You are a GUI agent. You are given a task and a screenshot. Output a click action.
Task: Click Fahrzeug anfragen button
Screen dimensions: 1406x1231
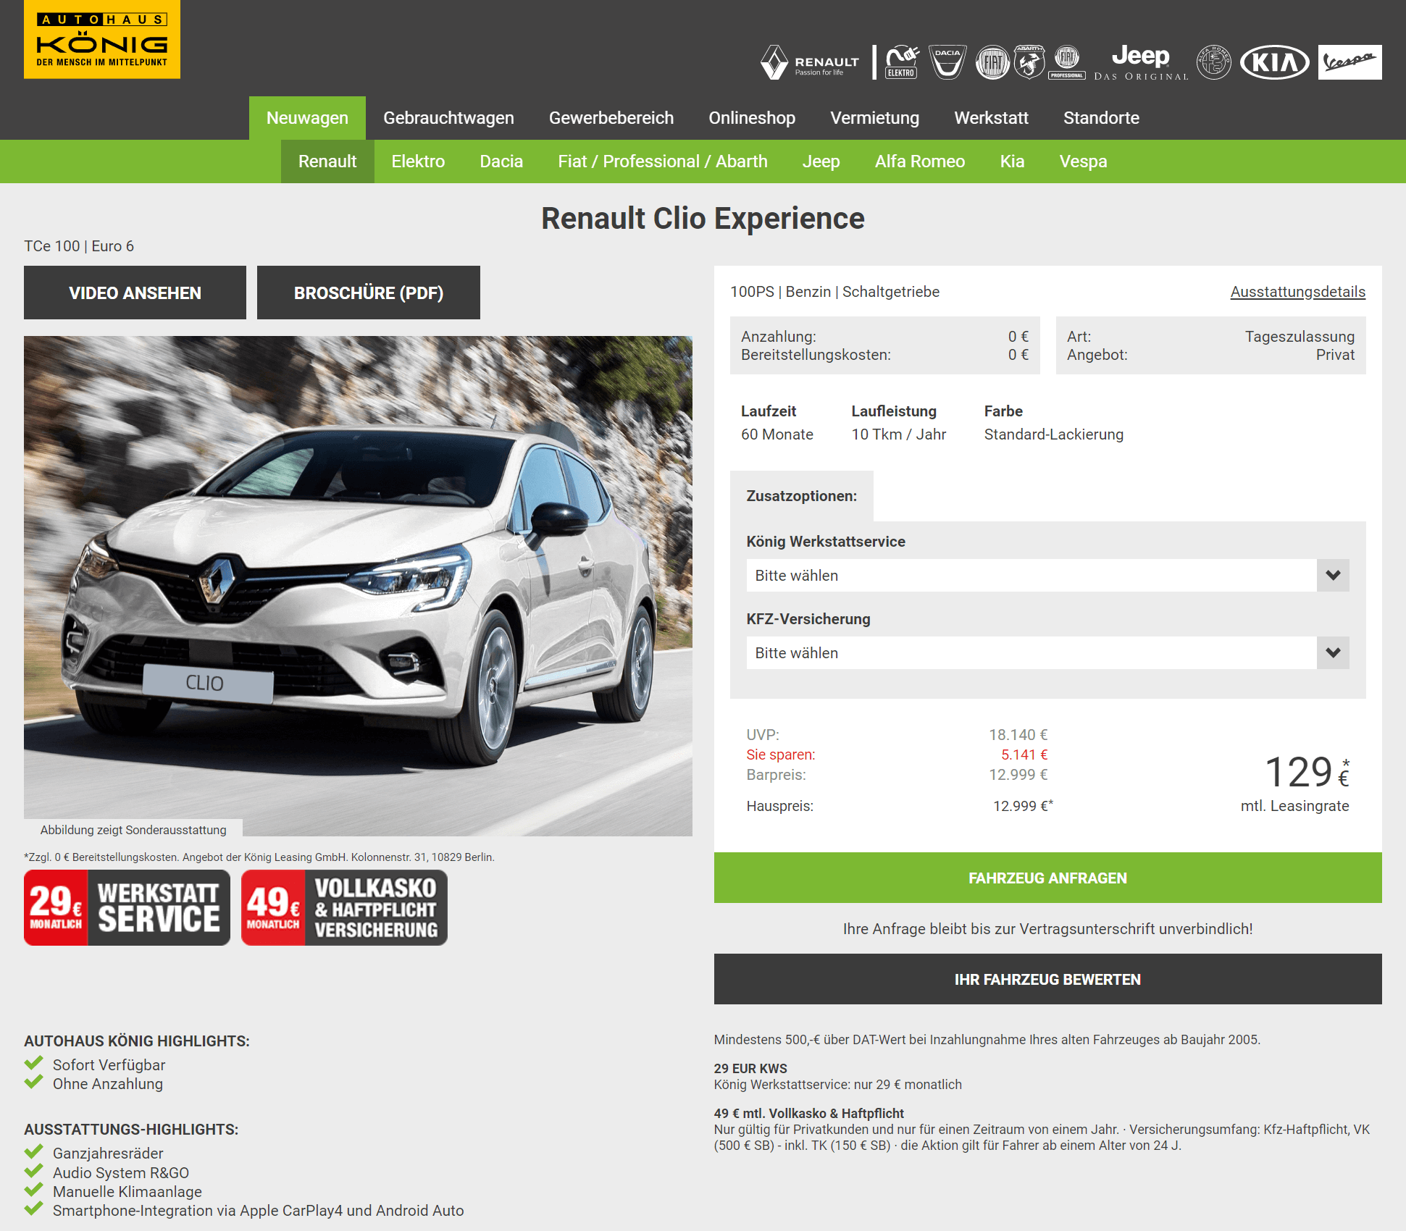1047,878
